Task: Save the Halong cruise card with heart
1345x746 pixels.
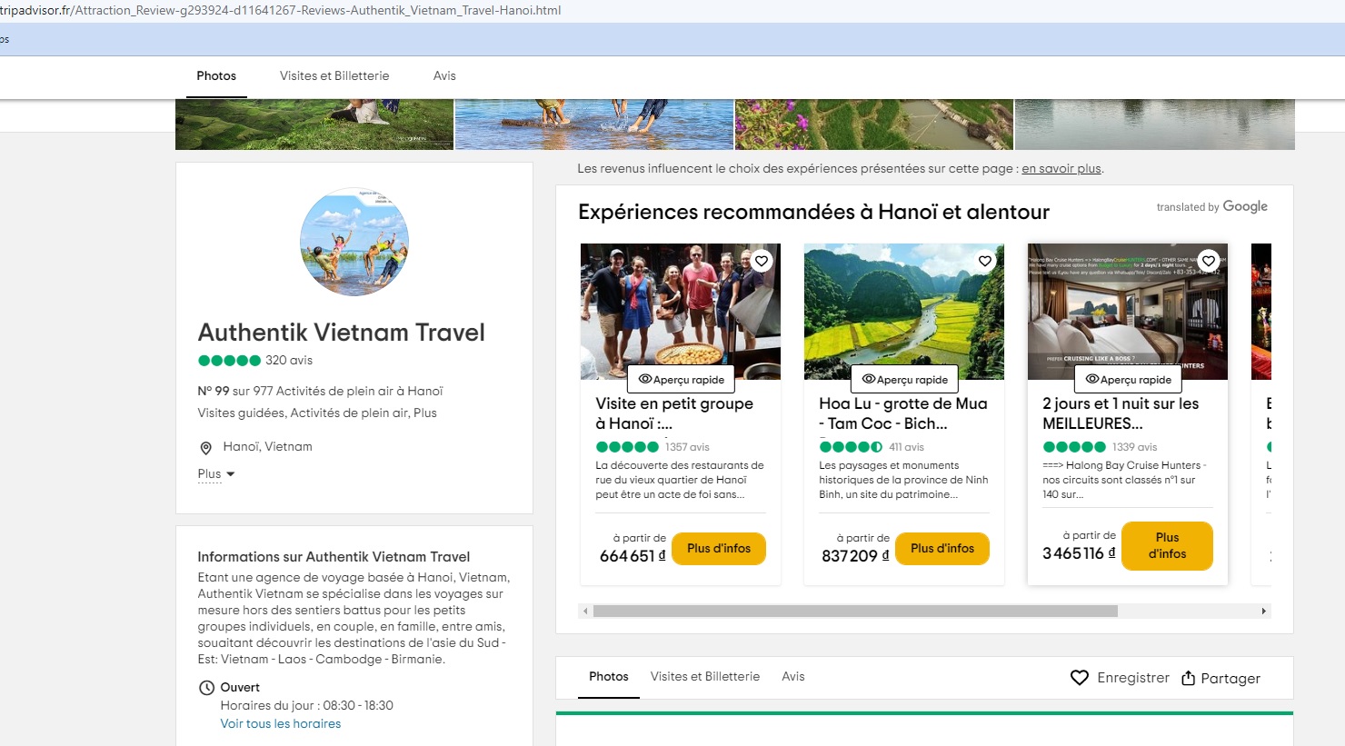Action: click(x=1208, y=262)
